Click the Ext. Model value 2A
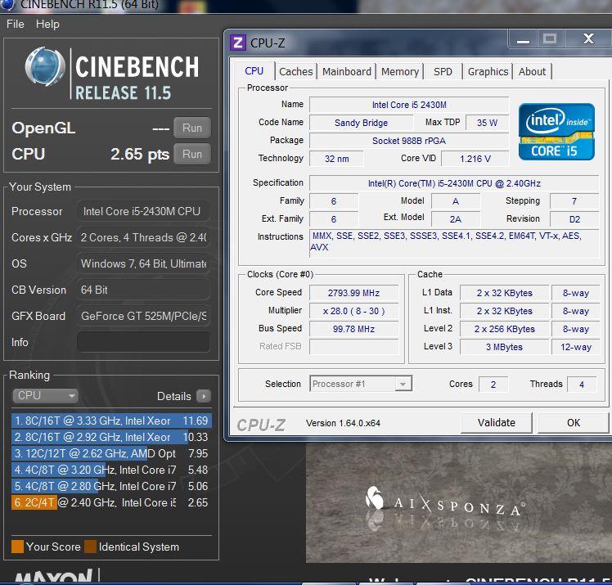This screenshot has height=585, width=612. click(455, 219)
